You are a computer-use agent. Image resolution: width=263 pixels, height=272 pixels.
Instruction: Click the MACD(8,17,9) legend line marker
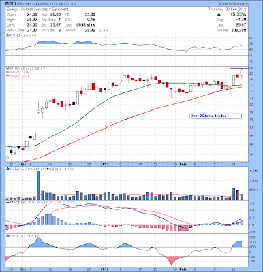(x=7, y=202)
